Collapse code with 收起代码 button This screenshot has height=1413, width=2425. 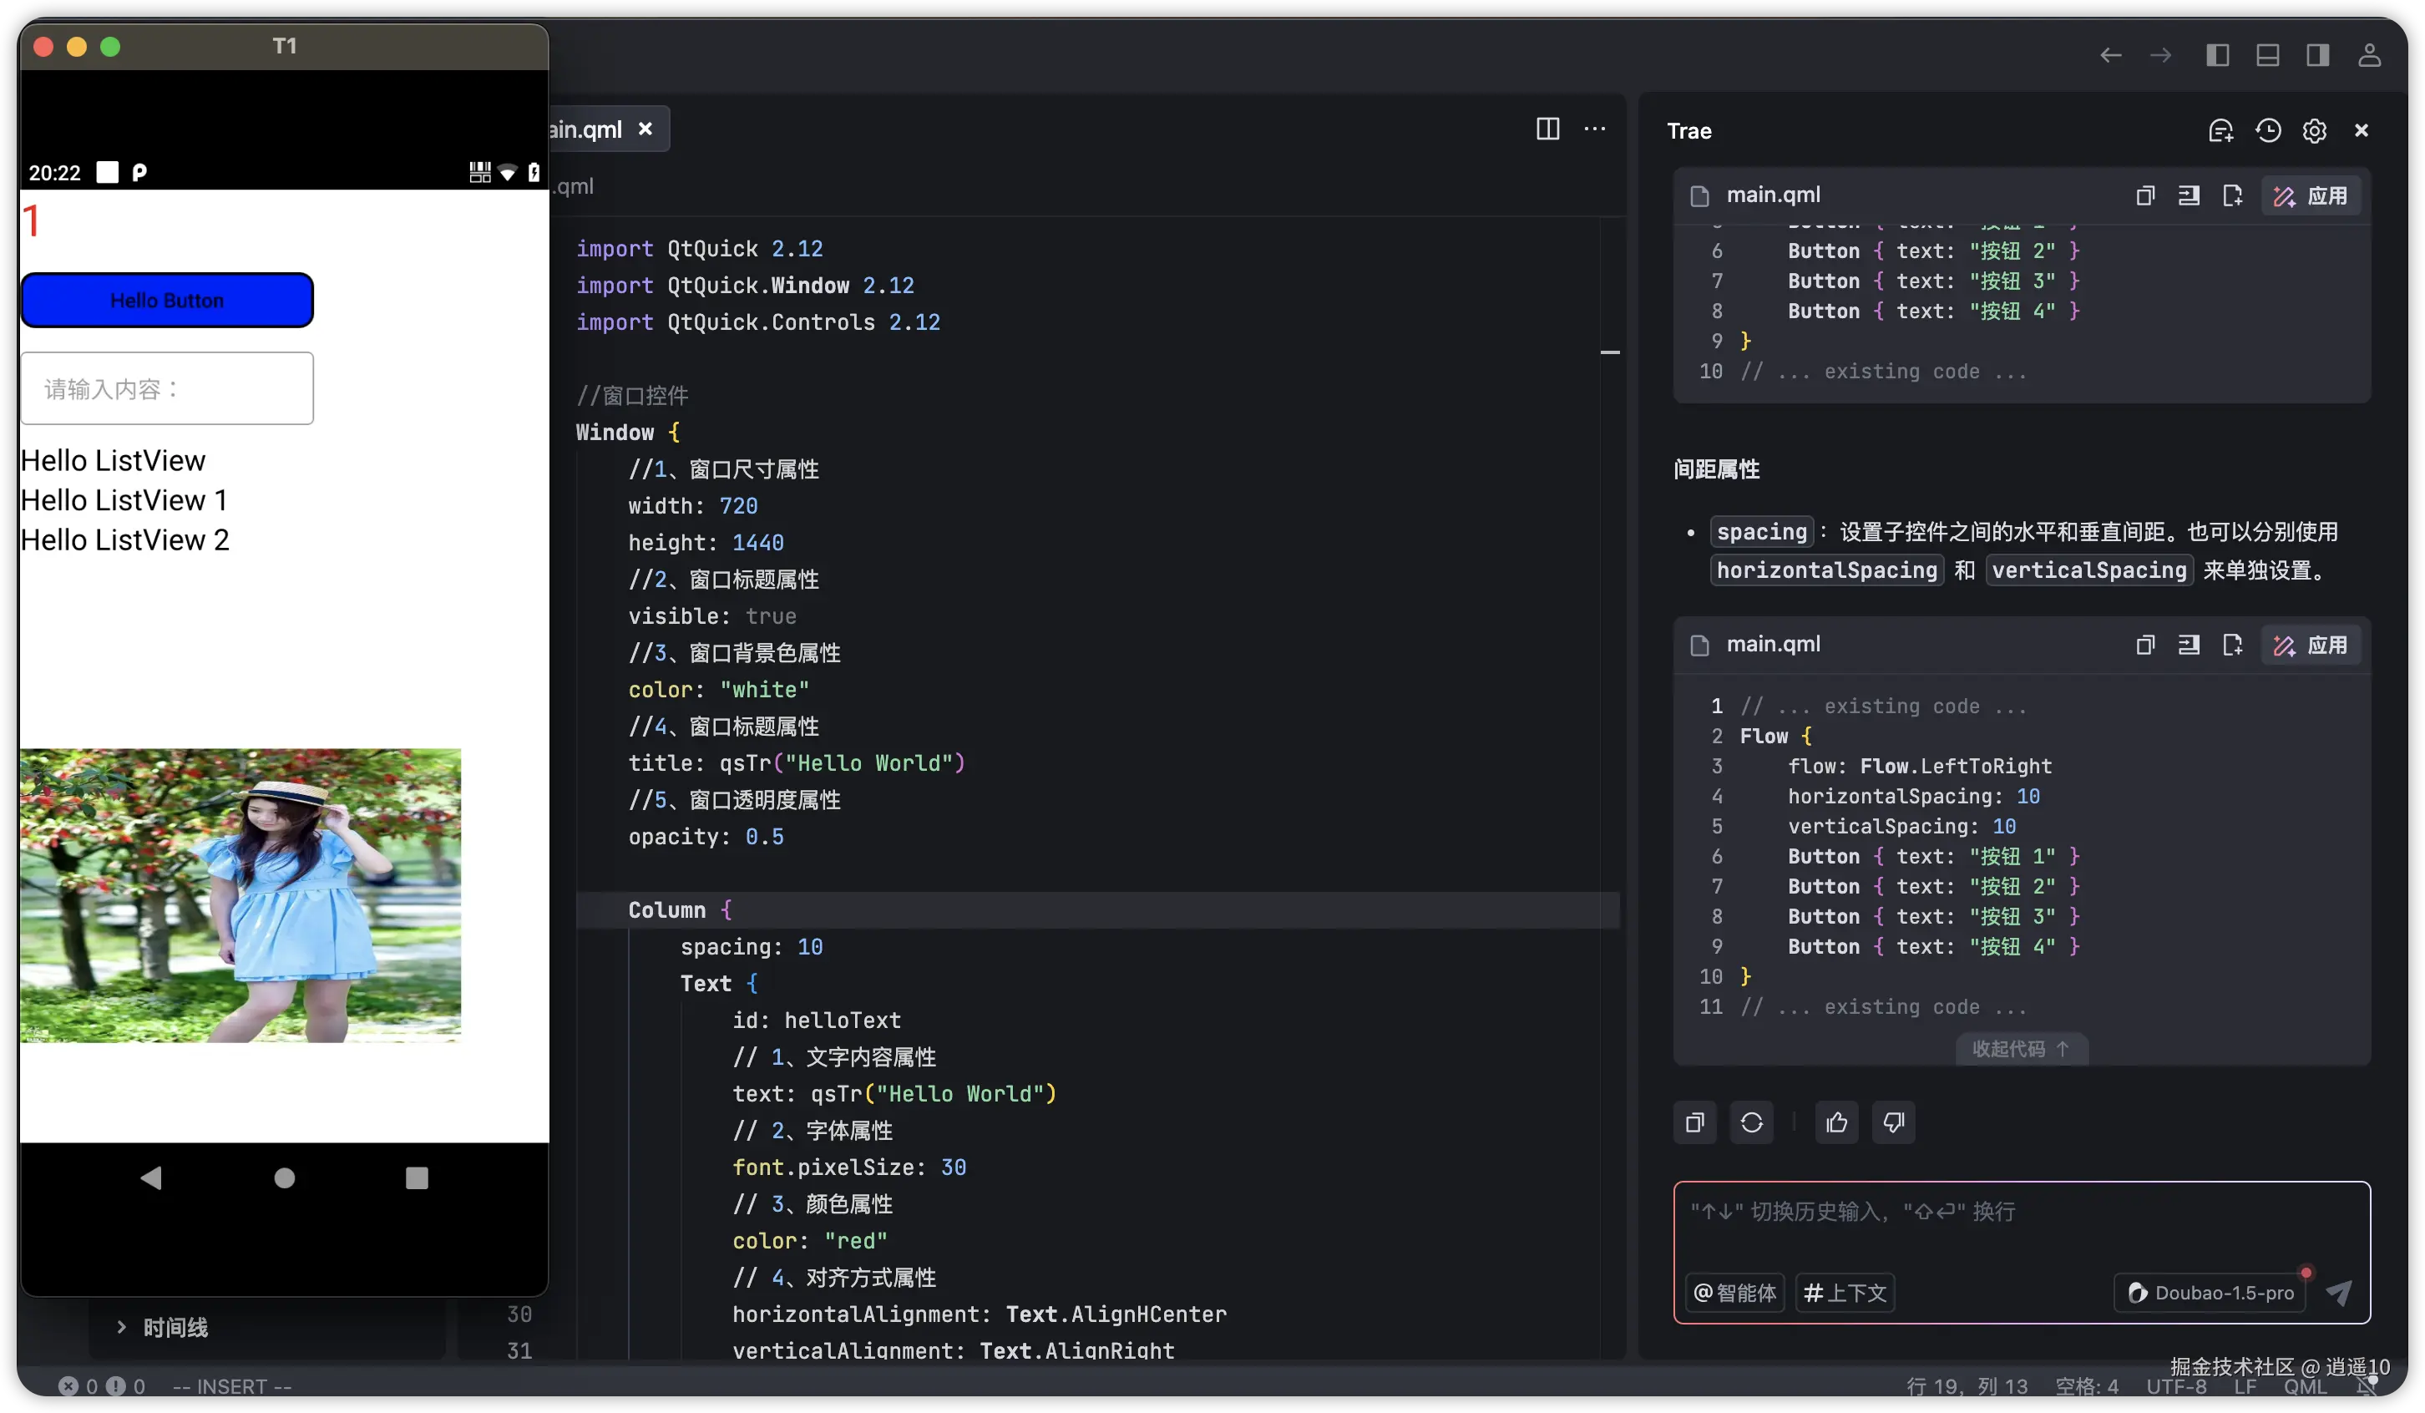coord(2021,1048)
